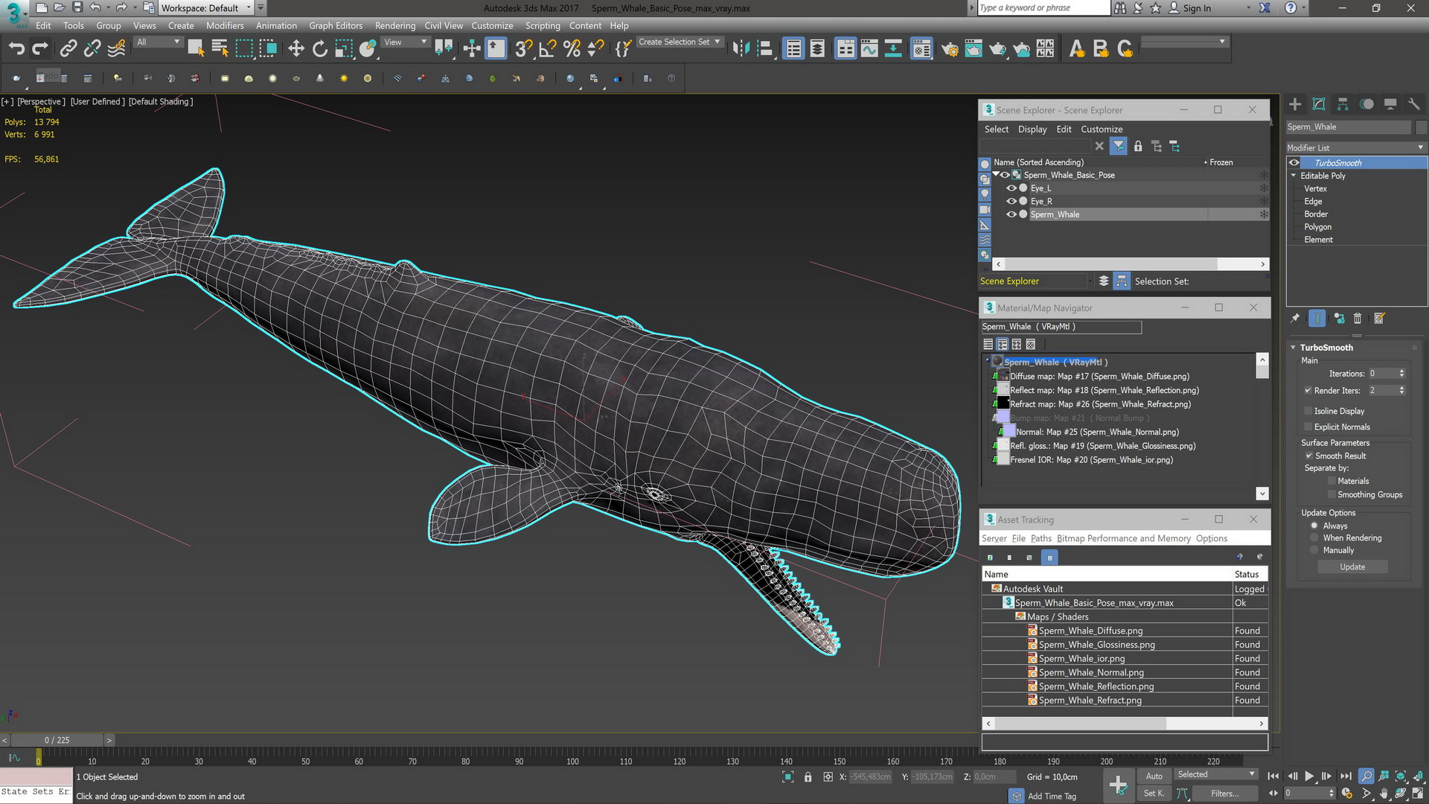
Task: Click the Mirror tool icon
Action: pos(741,49)
